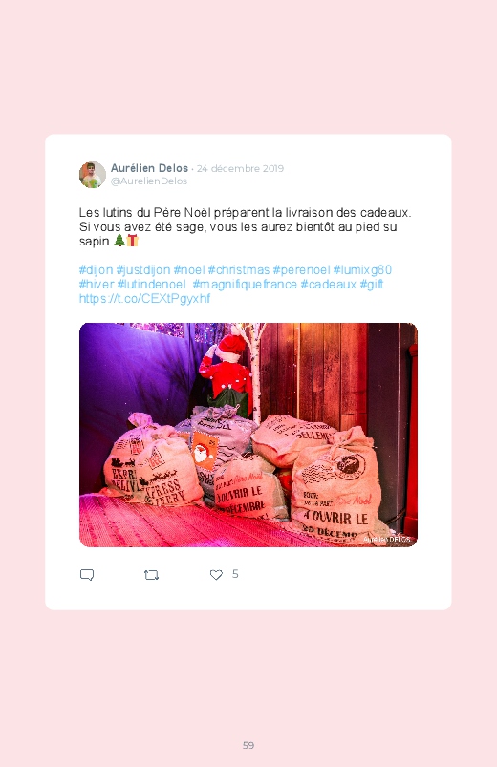497x767 pixels.
Task: Click the reply speech bubble icon
Action: [x=87, y=575]
